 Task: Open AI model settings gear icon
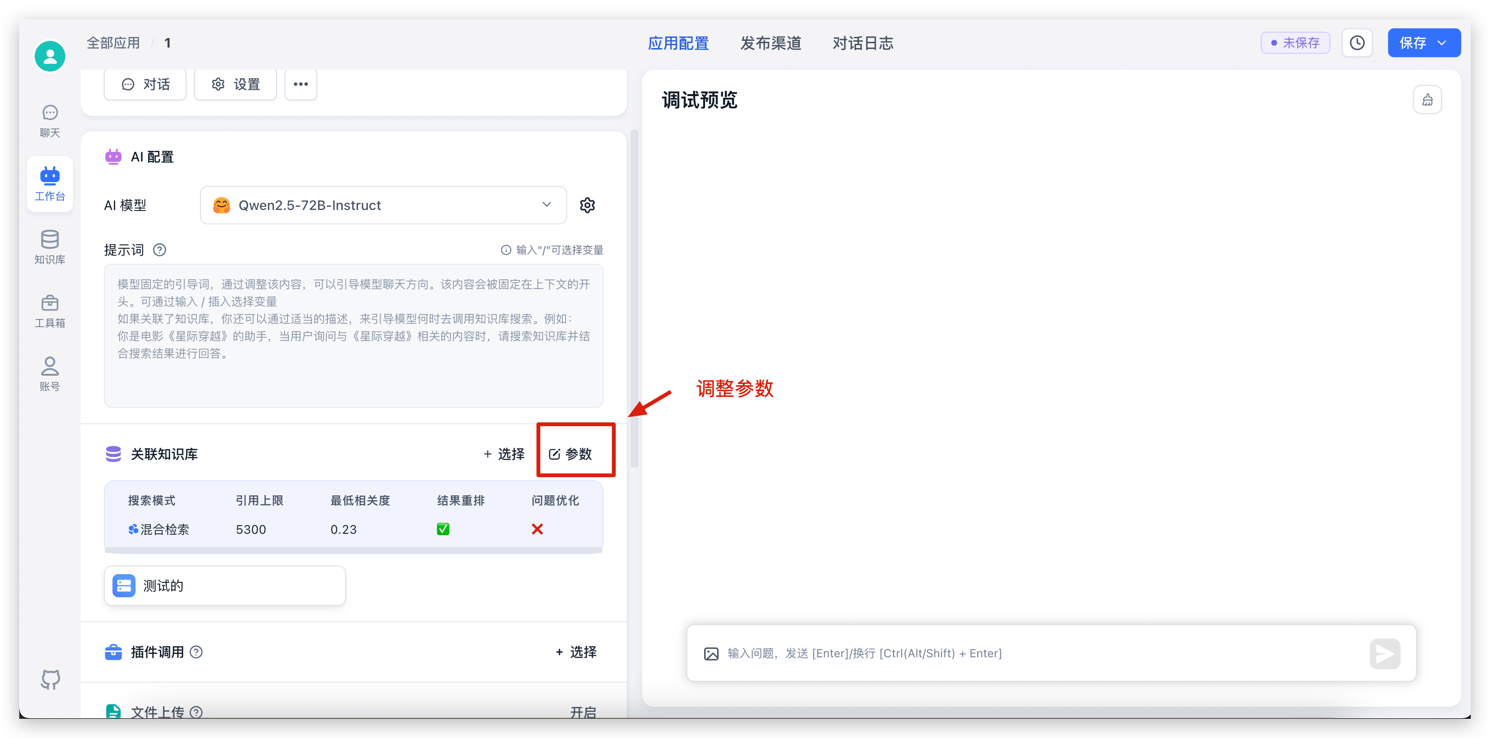click(x=587, y=205)
